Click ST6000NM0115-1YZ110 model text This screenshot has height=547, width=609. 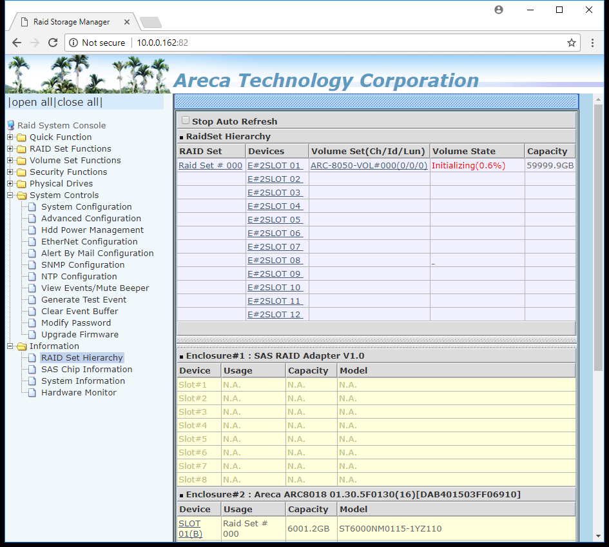click(391, 529)
